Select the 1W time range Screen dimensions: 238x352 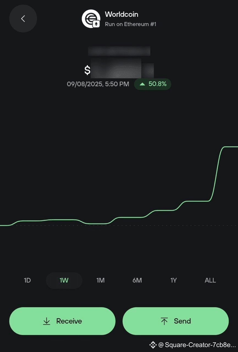pyautogui.click(x=64, y=280)
